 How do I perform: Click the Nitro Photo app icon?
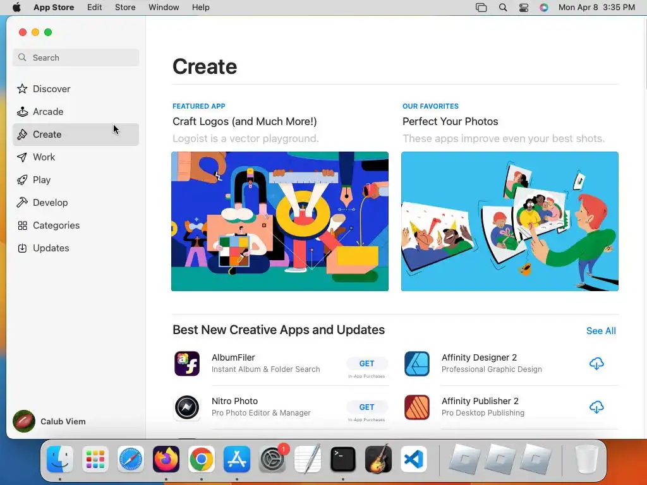187,407
